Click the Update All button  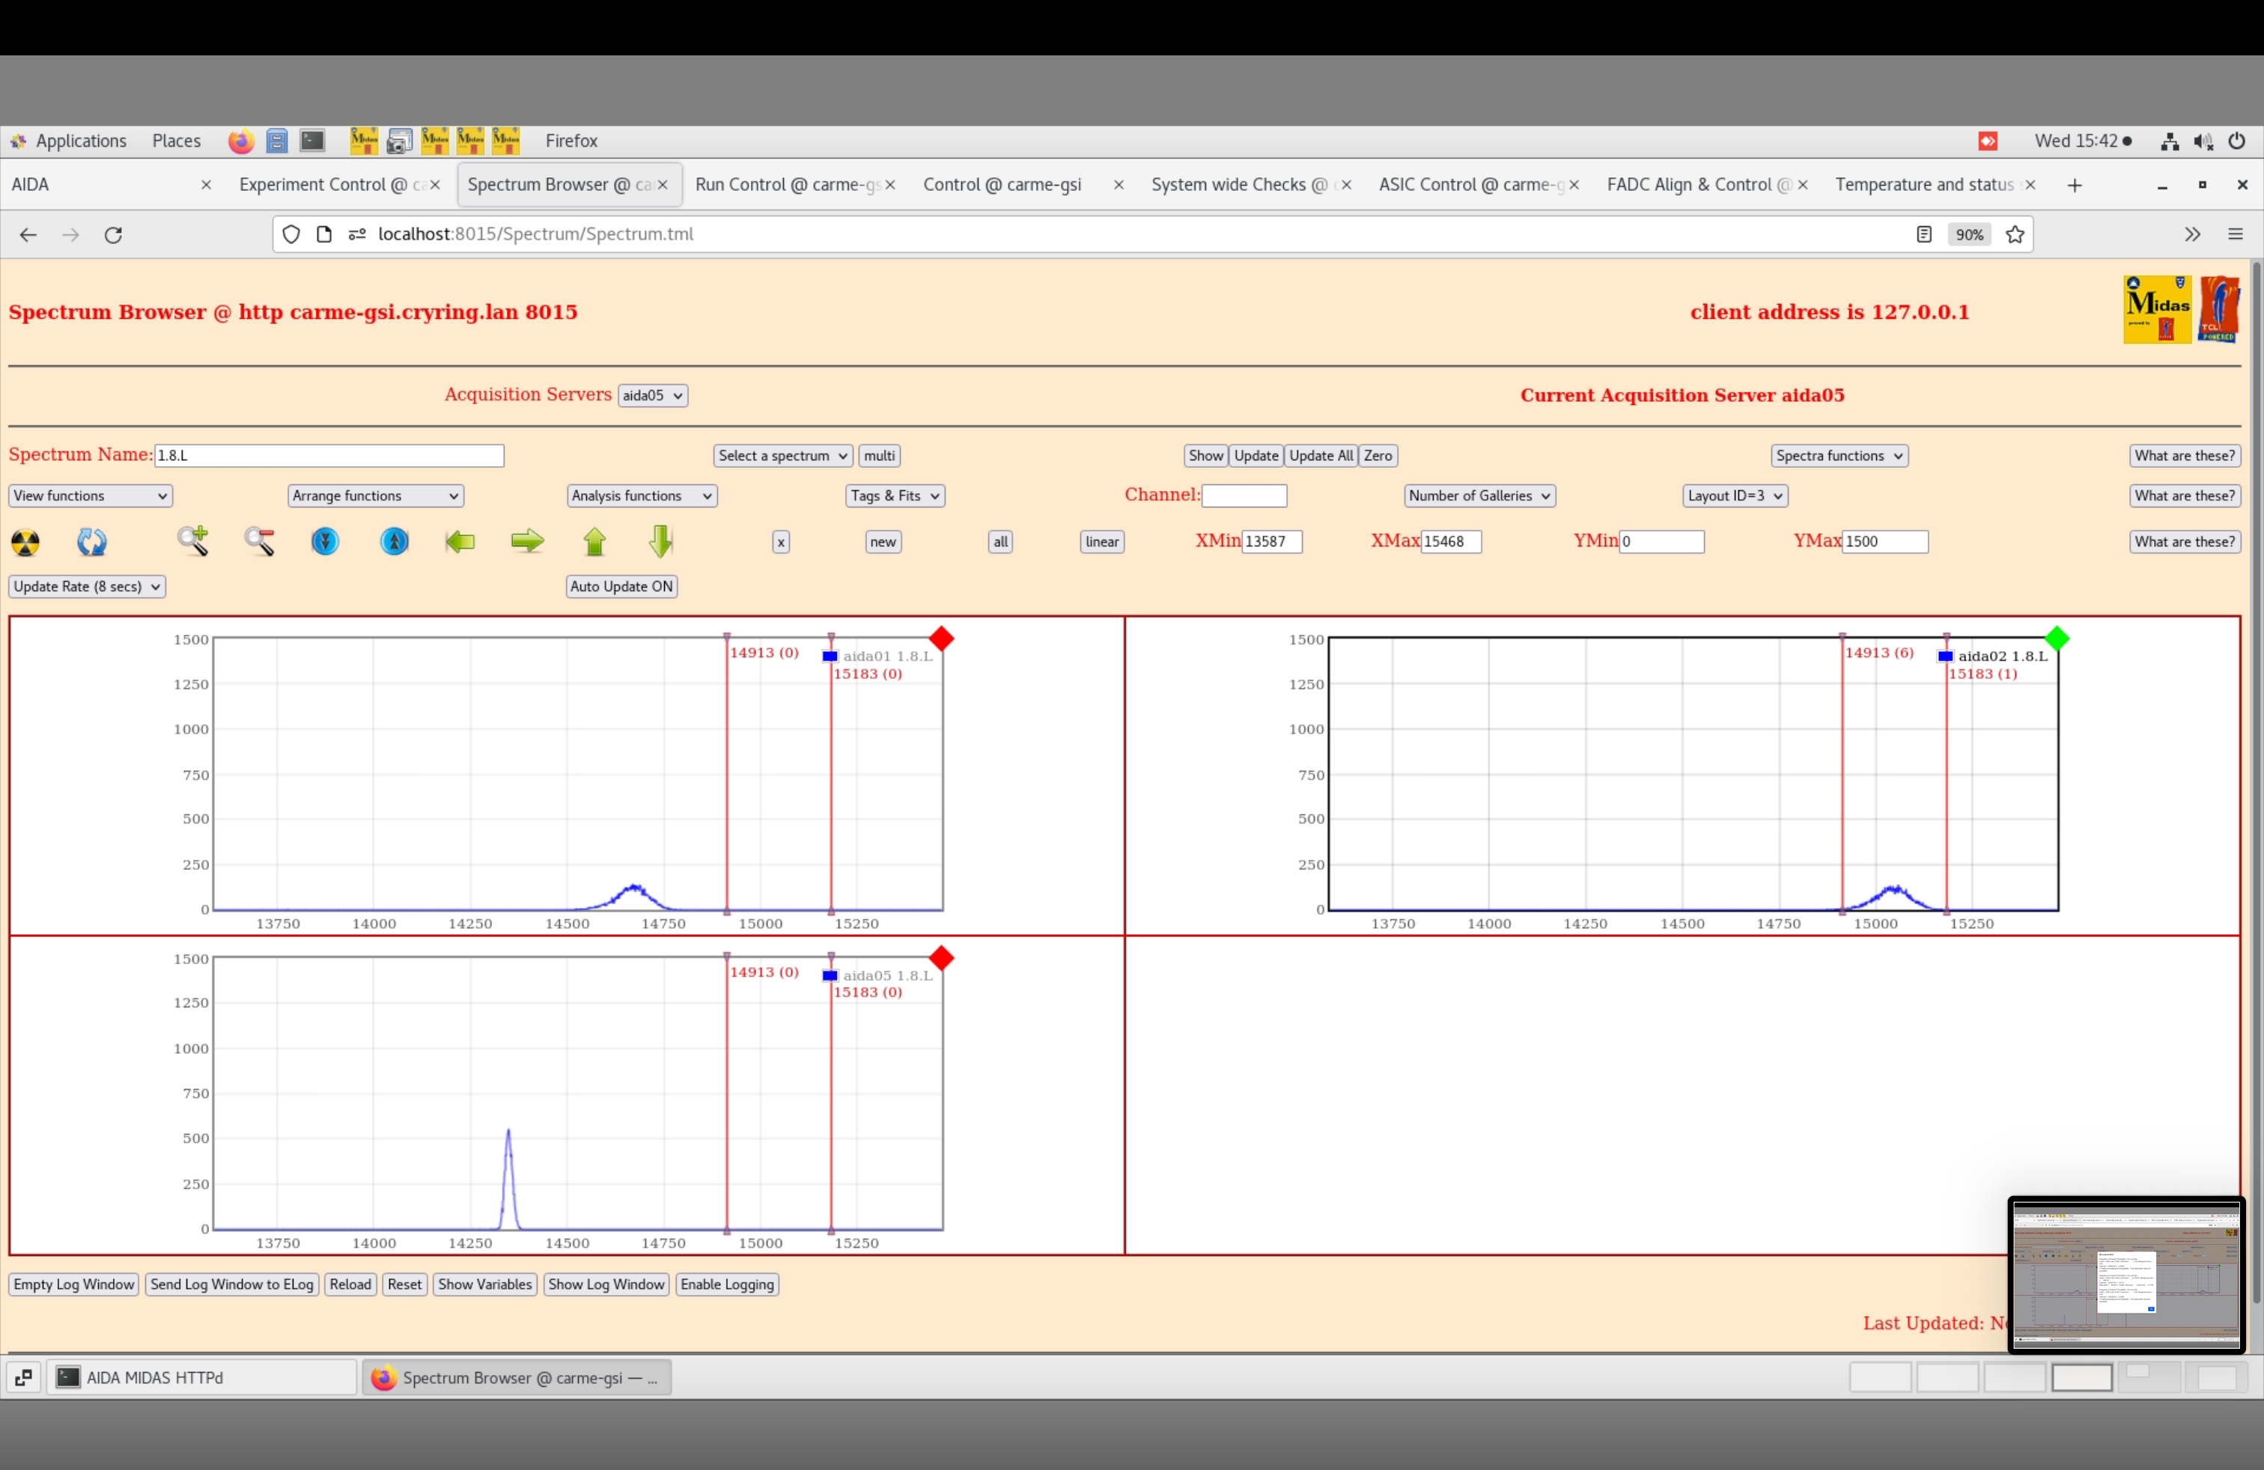pos(1321,456)
